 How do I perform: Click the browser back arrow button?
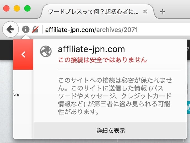(x=10, y=29)
